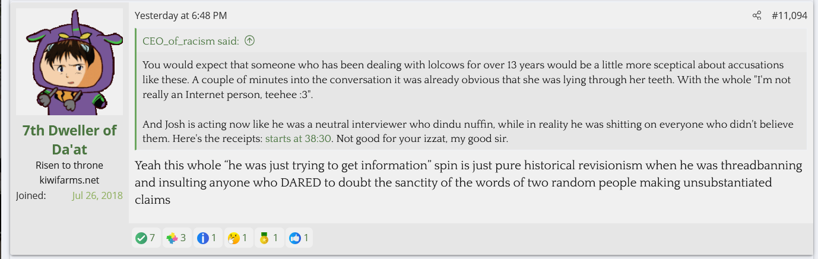Click the 'Joined:' label in user panel
Viewport: 818px width, 259px height.
pos(31,195)
